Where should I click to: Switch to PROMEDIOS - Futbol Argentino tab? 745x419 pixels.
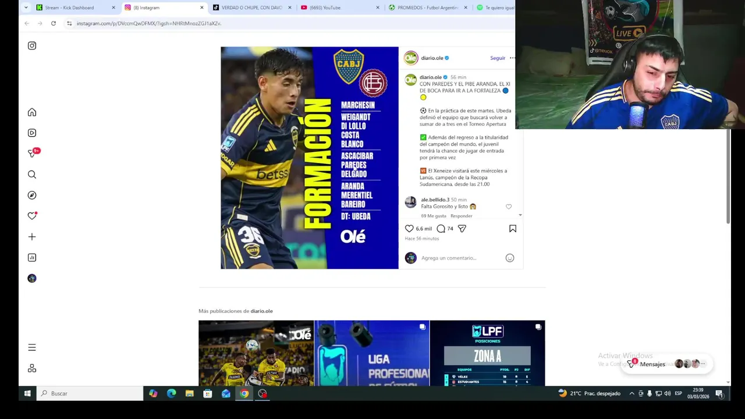428,8
